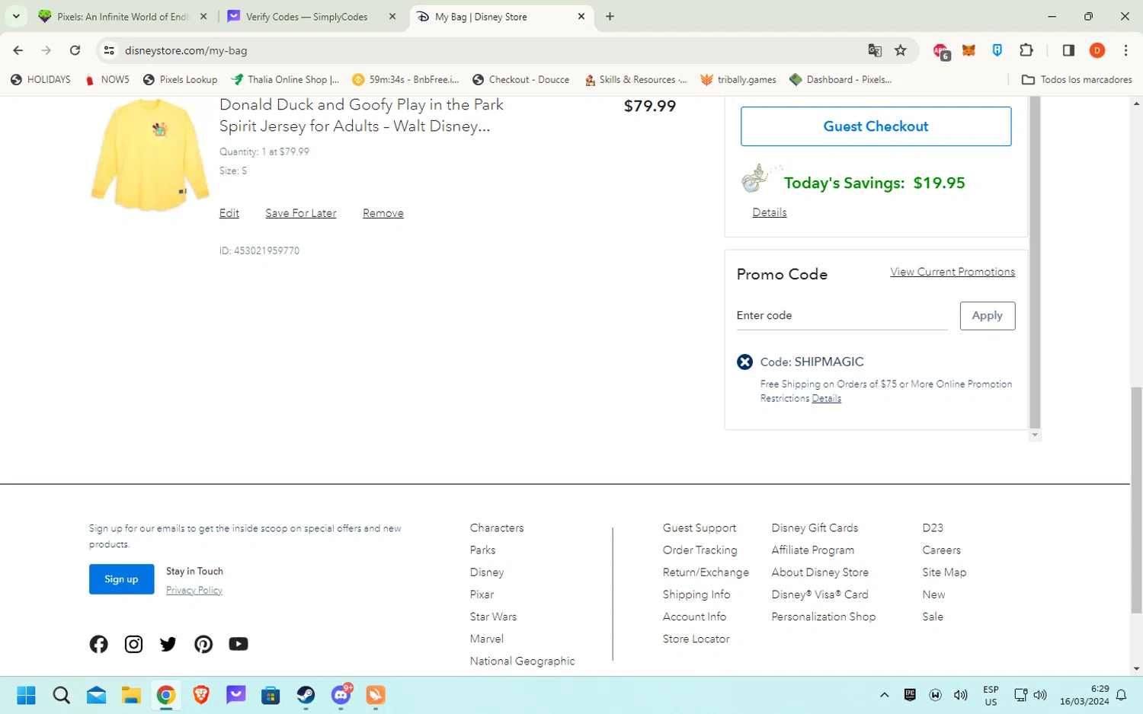Open Mail app from taskbar

tap(96, 695)
